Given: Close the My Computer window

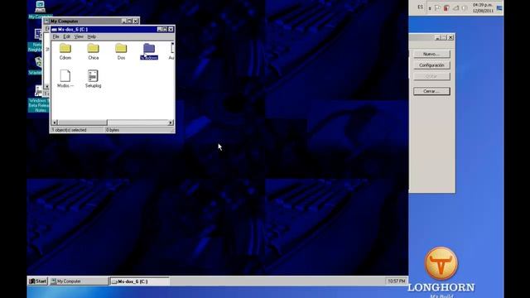Looking at the screenshot, I should click(x=136, y=21).
